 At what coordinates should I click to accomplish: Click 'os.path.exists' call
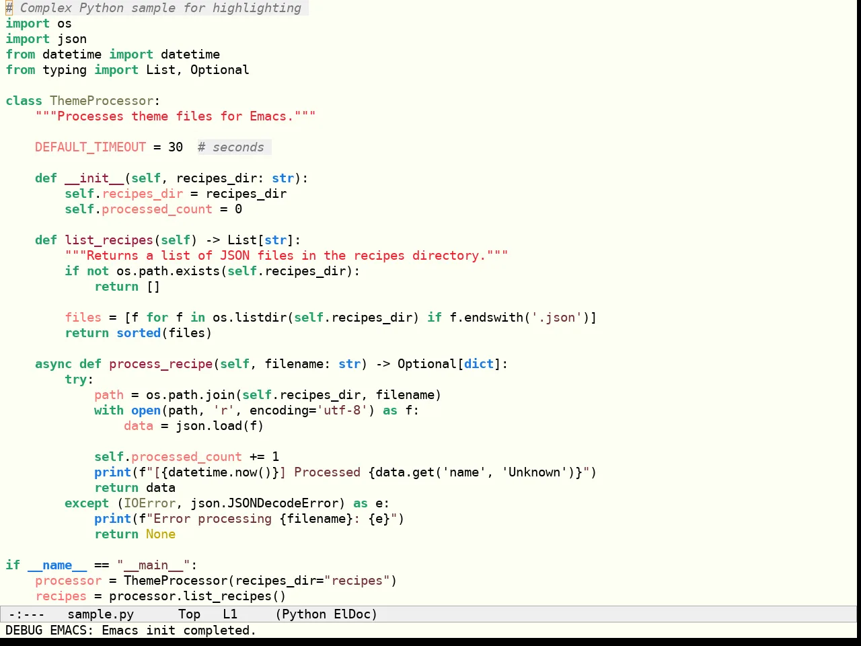tap(168, 271)
